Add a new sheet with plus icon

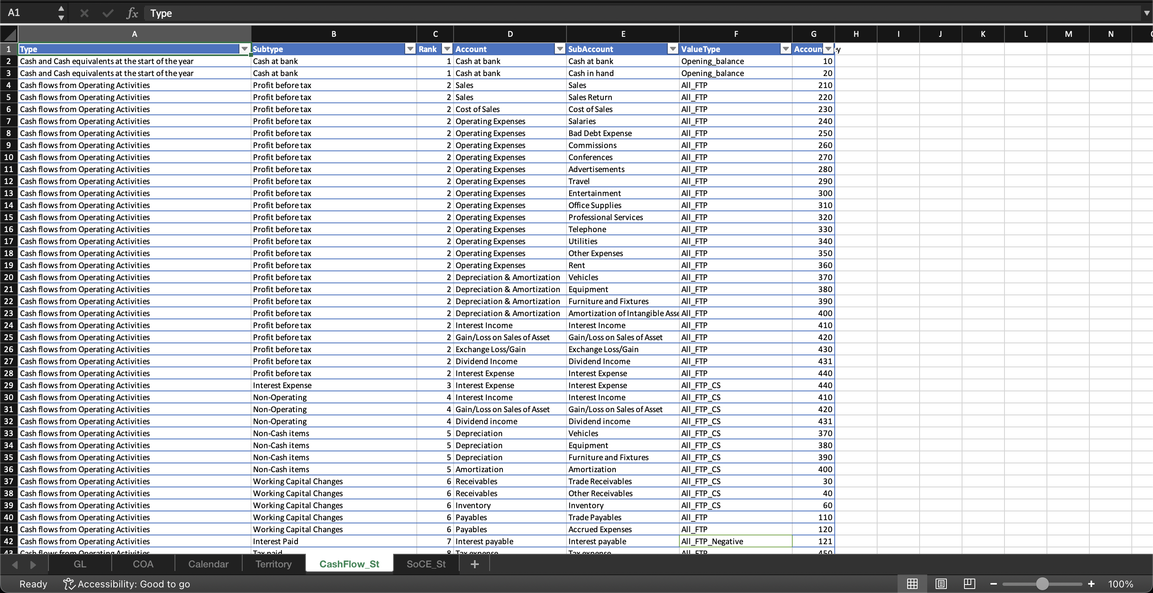pos(475,564)
